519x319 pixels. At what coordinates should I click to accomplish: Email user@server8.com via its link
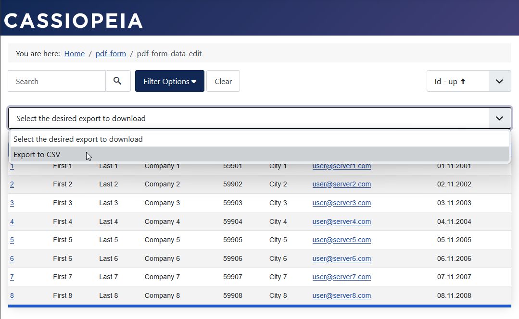click(342, 295)
